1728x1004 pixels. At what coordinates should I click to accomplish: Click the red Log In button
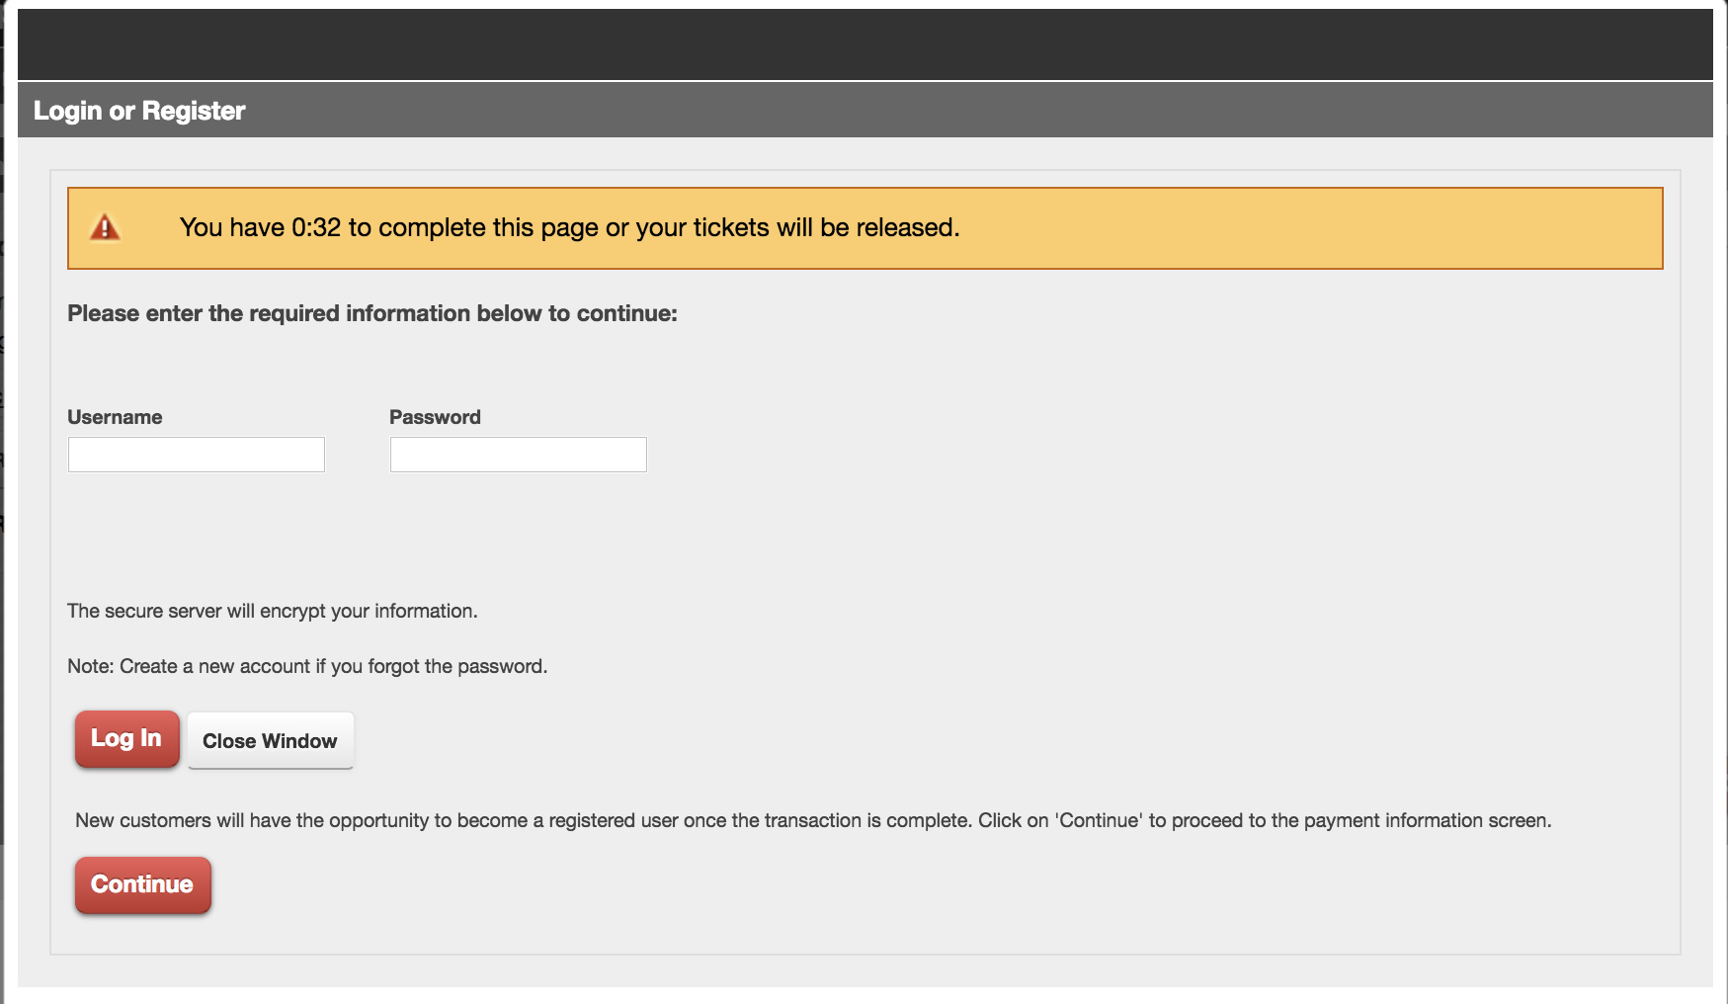pyautogui.click(x=126, y=739)
